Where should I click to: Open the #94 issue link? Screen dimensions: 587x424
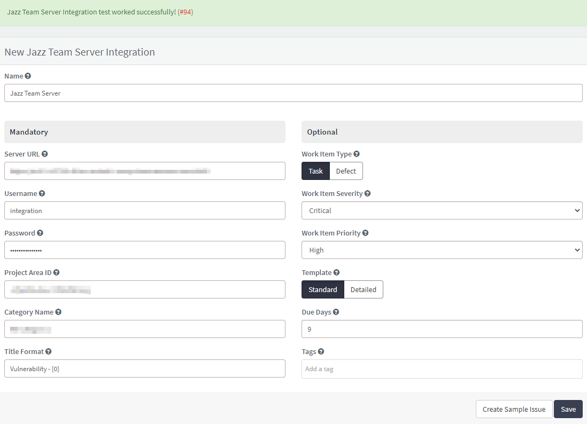(186, 12)
